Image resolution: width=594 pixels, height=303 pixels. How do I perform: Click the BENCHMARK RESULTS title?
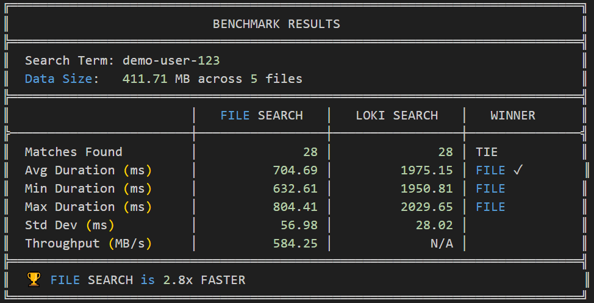[x=276, y=24]
